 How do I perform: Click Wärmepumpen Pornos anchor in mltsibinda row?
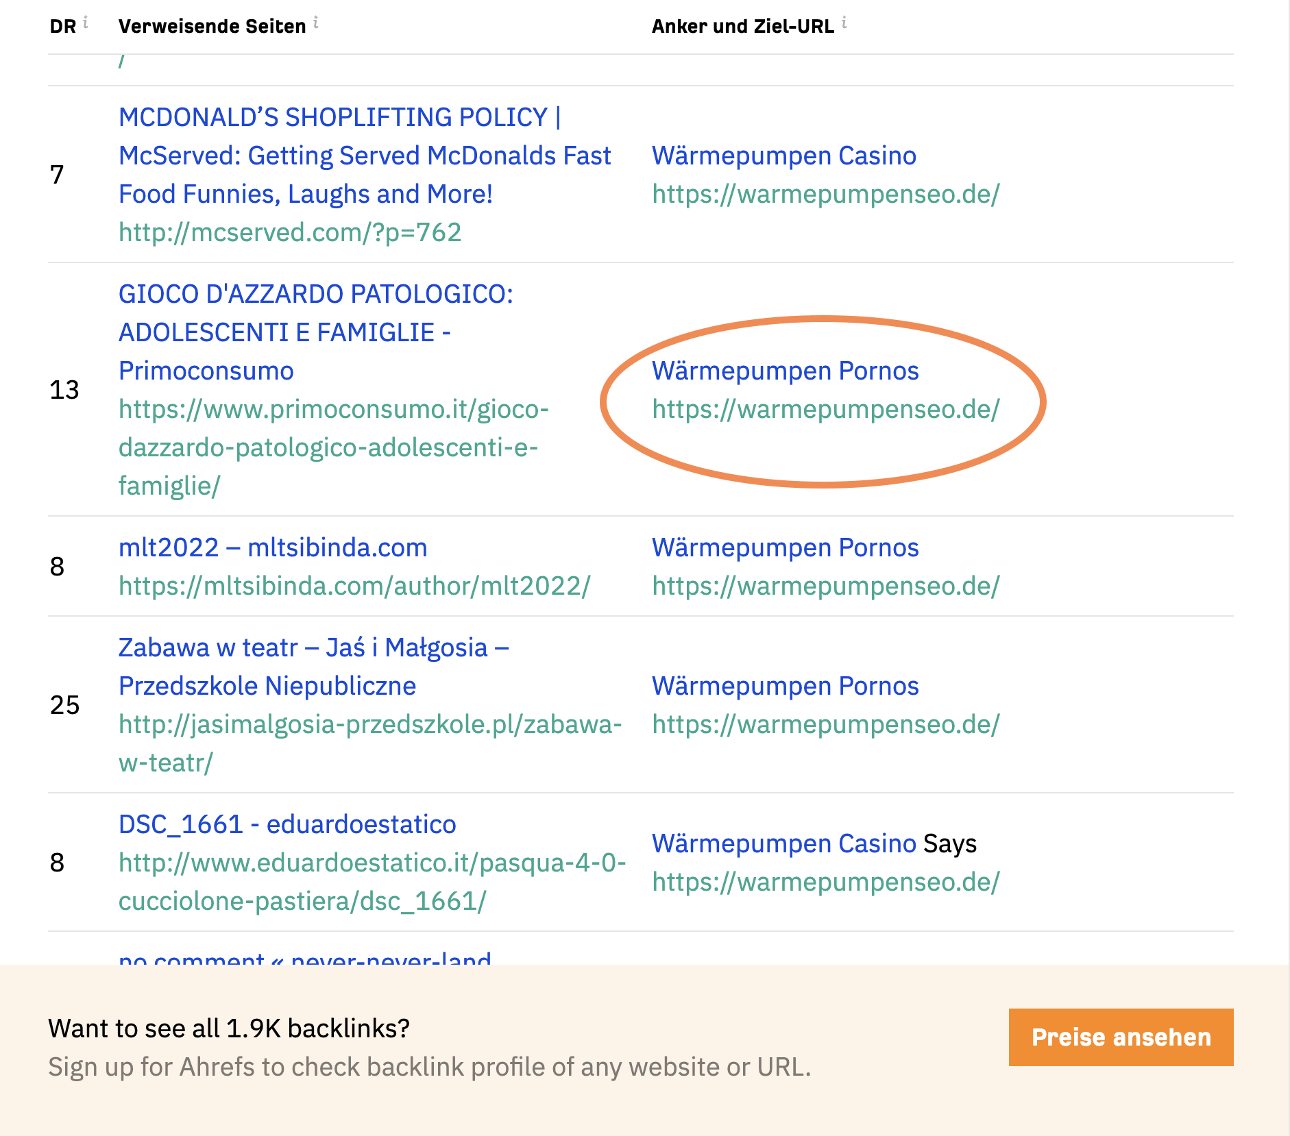(786, 547)
